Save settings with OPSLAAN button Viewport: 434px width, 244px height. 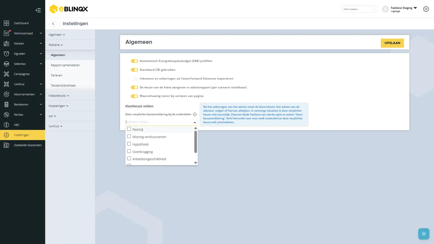[x=392, y=43]
